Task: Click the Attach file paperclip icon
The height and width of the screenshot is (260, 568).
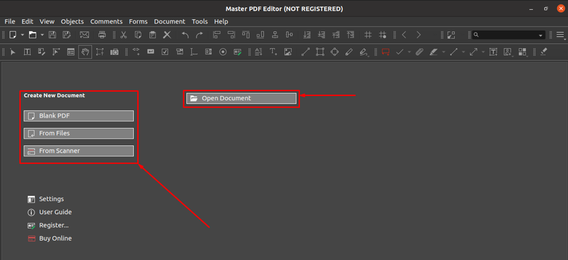Action: (419, 52)
